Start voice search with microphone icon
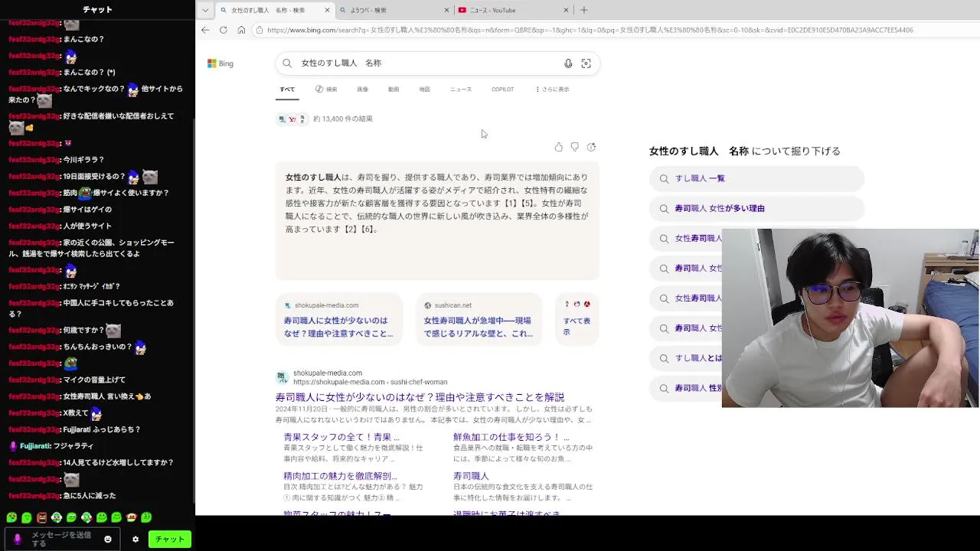The image size is (980, 551). (x=568, y=64)
